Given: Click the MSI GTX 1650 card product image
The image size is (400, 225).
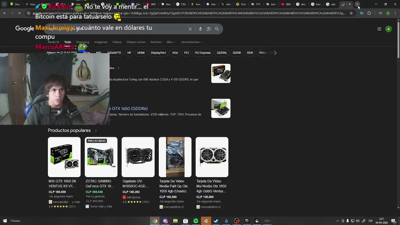Looking at the screenshot, I should click(x=64, y=157).
